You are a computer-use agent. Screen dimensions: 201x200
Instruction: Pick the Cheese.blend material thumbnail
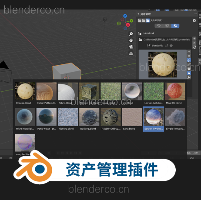click(x=25, y=91)
